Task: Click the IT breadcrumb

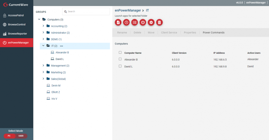Action: pos(147,10)
